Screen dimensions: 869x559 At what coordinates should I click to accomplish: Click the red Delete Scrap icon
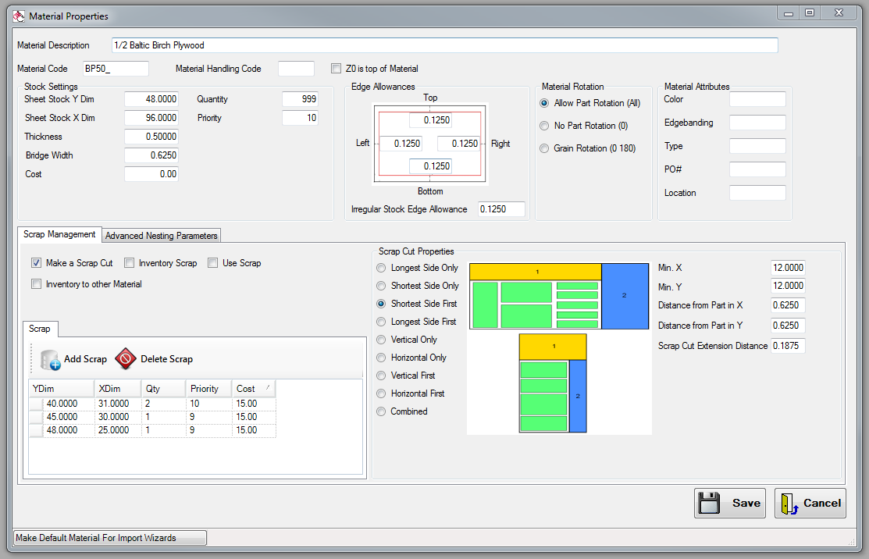(x=126, y=359)
